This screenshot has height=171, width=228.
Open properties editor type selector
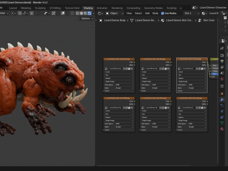(223, 41)
